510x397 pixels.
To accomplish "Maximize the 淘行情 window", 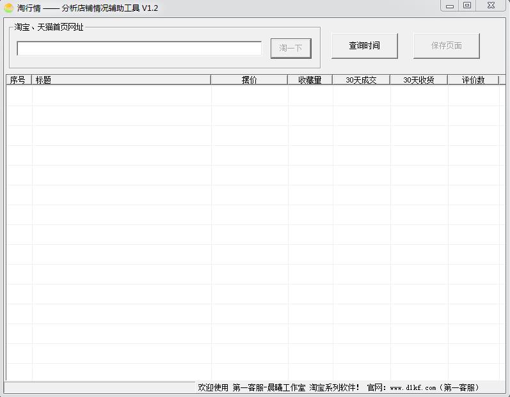I will click(x=467, y=6).
